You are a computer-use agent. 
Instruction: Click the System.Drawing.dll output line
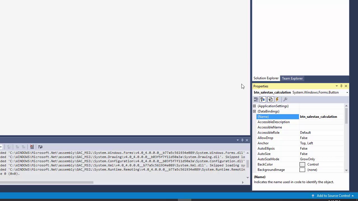pyautogui.click(x=123, y=157)
